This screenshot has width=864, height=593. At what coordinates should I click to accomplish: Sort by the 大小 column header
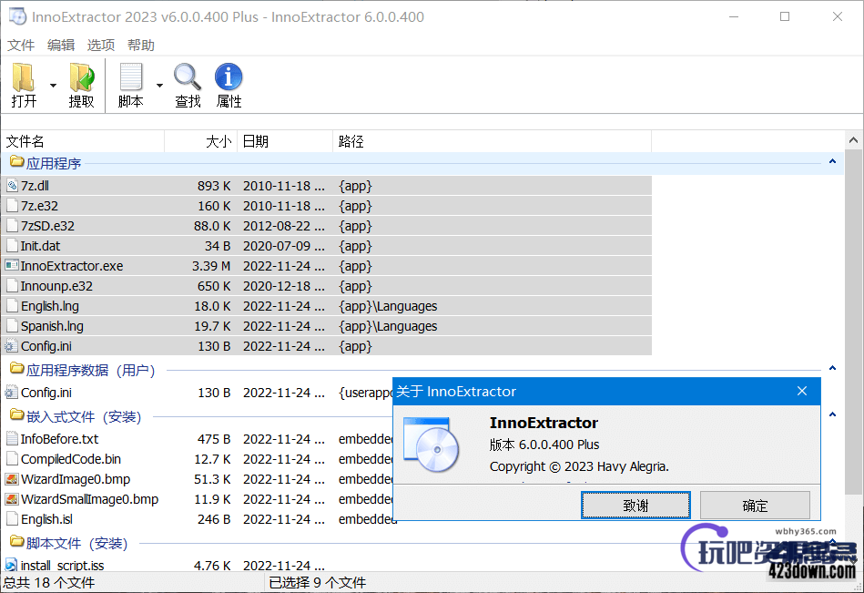[201, 141]
